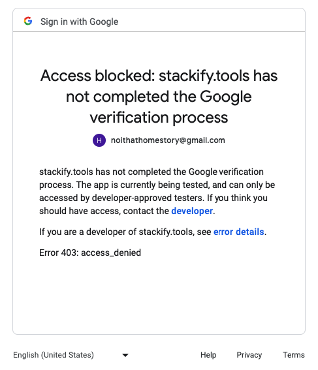Select the English (United States) language selector
Viewport: 318px width, 370px height.
71,355
